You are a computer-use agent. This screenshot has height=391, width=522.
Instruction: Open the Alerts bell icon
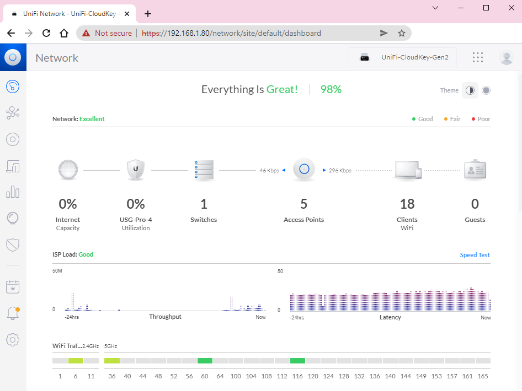coord(13,313)
